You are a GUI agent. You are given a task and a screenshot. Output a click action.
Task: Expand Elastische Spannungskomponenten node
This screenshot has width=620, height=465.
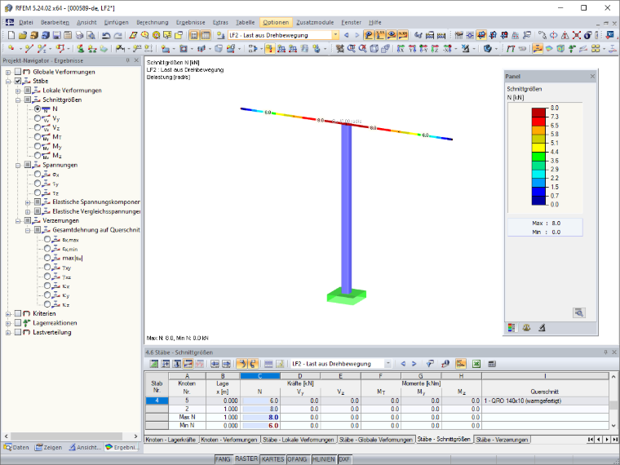28,202
